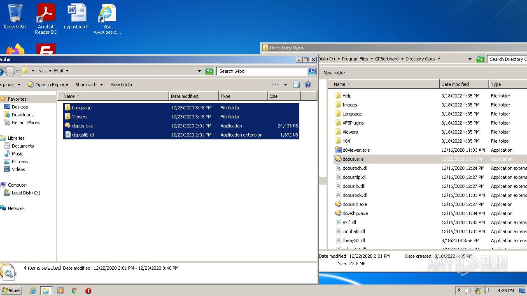Select Network in the navigation pane
Image resolution: width=527 pixels, height=296 pixels.
tap(16, 208)
